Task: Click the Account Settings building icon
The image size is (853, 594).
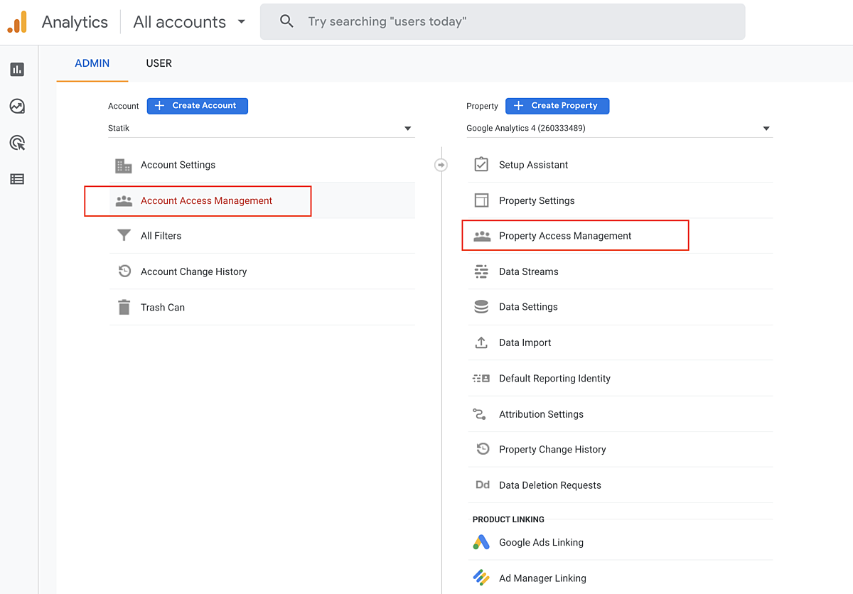Action: point(124,166)
